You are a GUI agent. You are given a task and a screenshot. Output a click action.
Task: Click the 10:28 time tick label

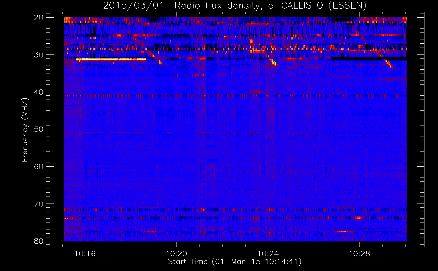[x=359, y=254]
